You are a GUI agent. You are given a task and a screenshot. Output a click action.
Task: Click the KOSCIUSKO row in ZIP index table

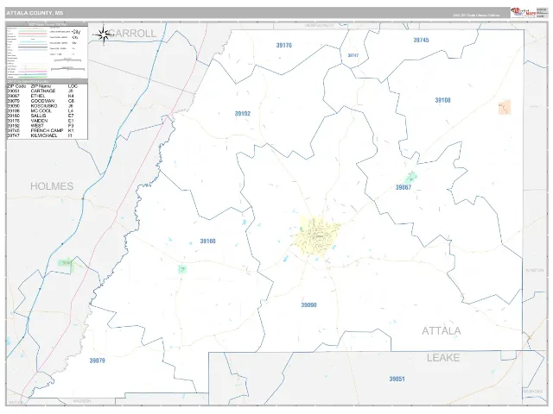coord(48,105)
